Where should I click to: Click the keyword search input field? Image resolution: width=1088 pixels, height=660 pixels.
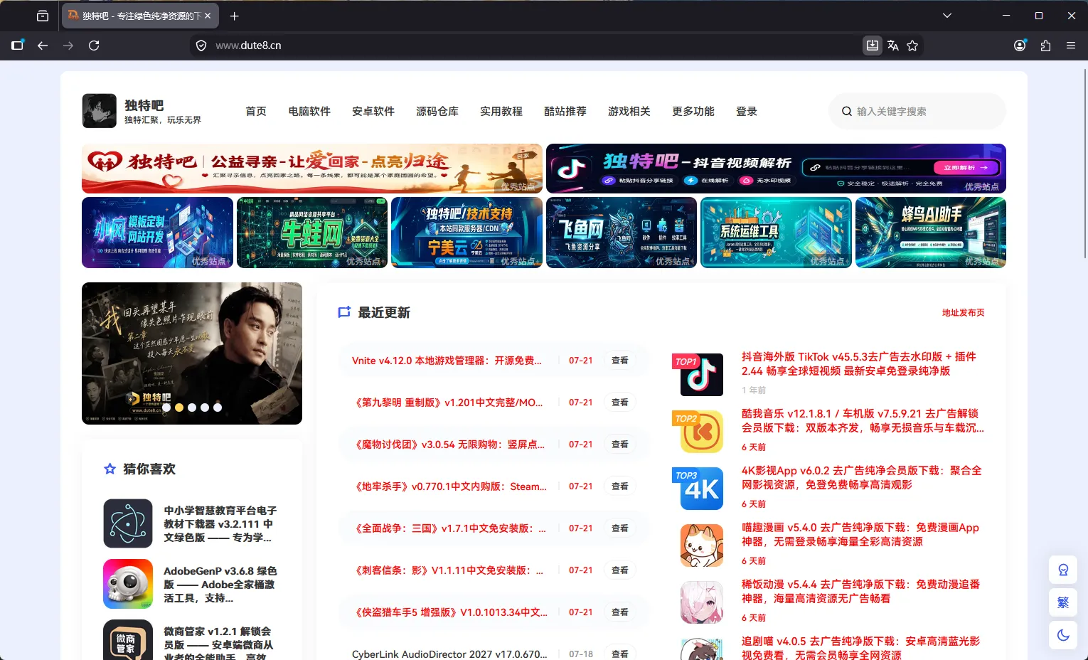pyautogui.click(x=917, y=112)
